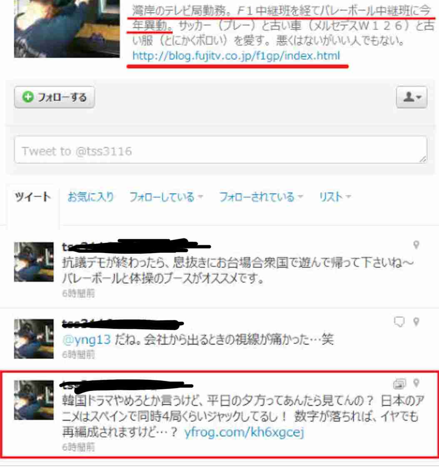The width and height of the screenshot is (439, 467).
Task: Click the avatar beside the first tweet
Action: [34, 262]
